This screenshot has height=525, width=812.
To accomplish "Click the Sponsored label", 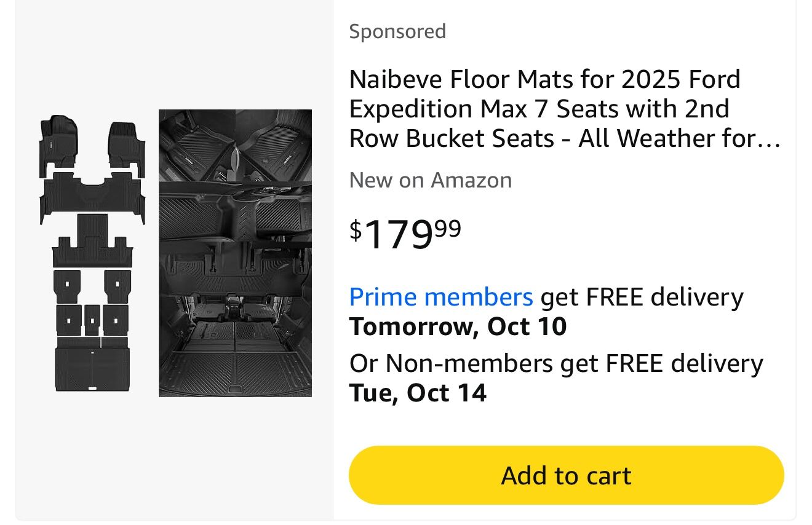I will click(397, 31).
